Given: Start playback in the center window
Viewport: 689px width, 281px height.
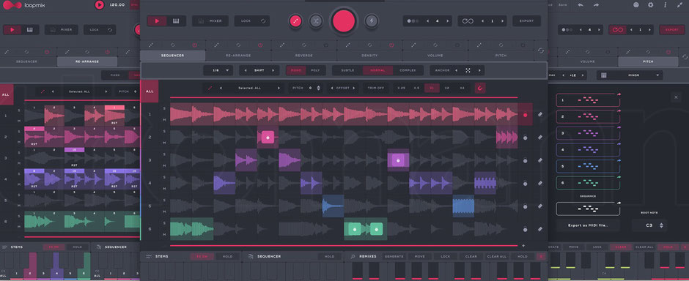Looking at the screenshot, I should tap(157, 20).
